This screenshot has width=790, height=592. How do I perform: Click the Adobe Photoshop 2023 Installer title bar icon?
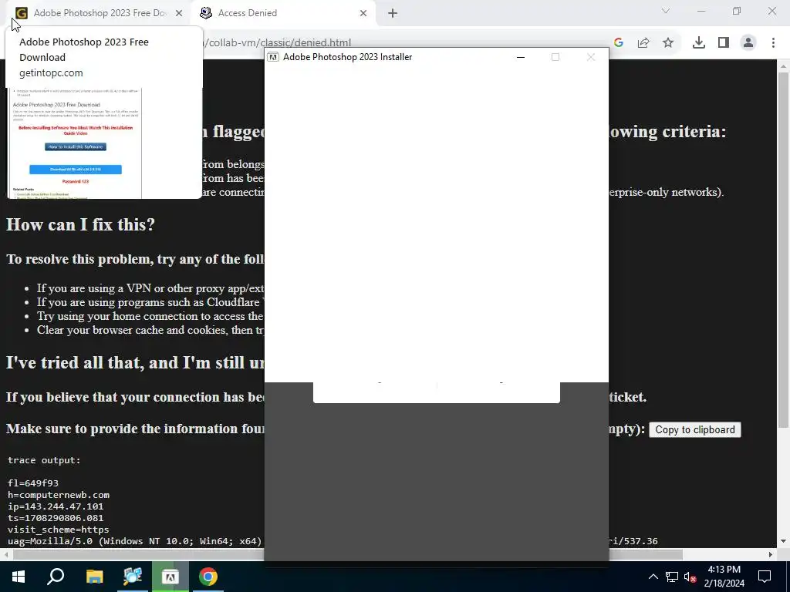tap(272, 57)
